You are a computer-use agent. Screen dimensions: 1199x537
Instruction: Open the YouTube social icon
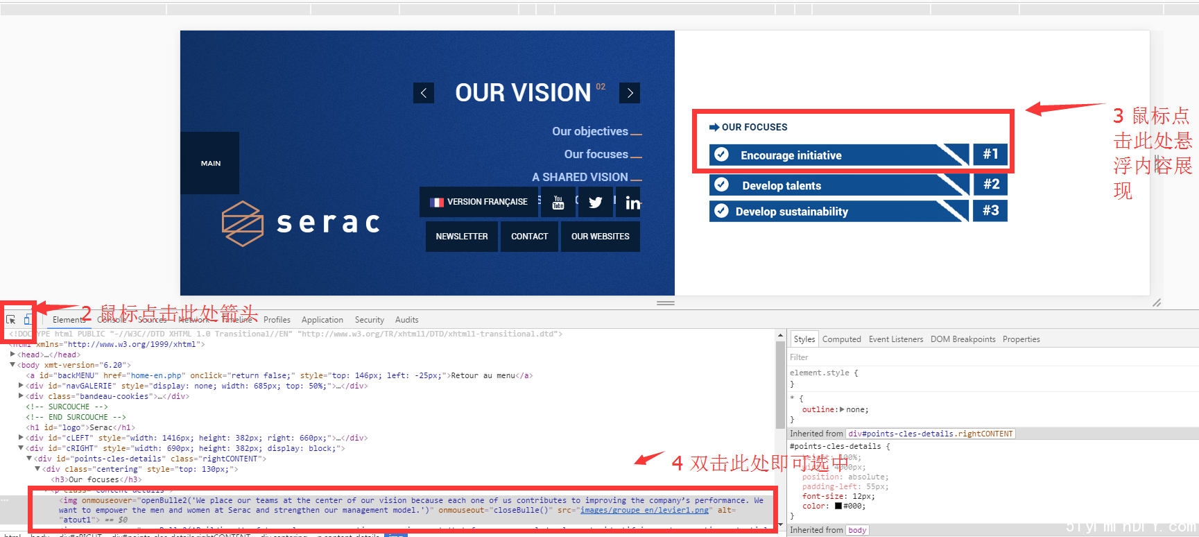(x=558, y=202)
